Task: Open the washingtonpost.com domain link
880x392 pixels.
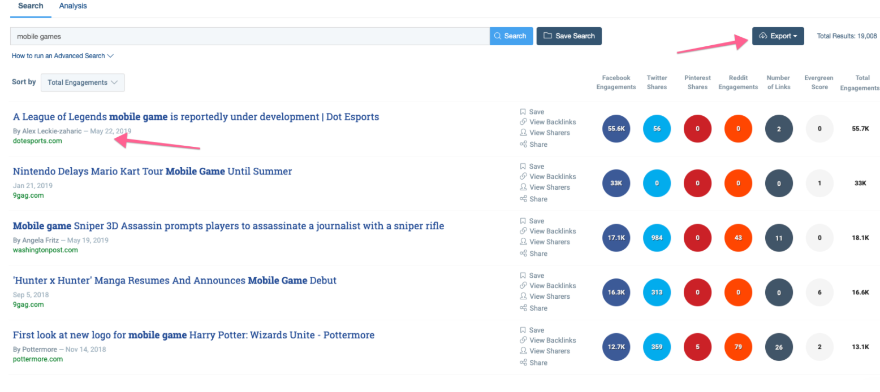Action: coord(45,250)
